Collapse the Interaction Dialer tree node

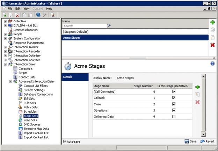tap(5, 64)
